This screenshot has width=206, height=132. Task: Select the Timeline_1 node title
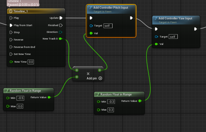(20, 11)
